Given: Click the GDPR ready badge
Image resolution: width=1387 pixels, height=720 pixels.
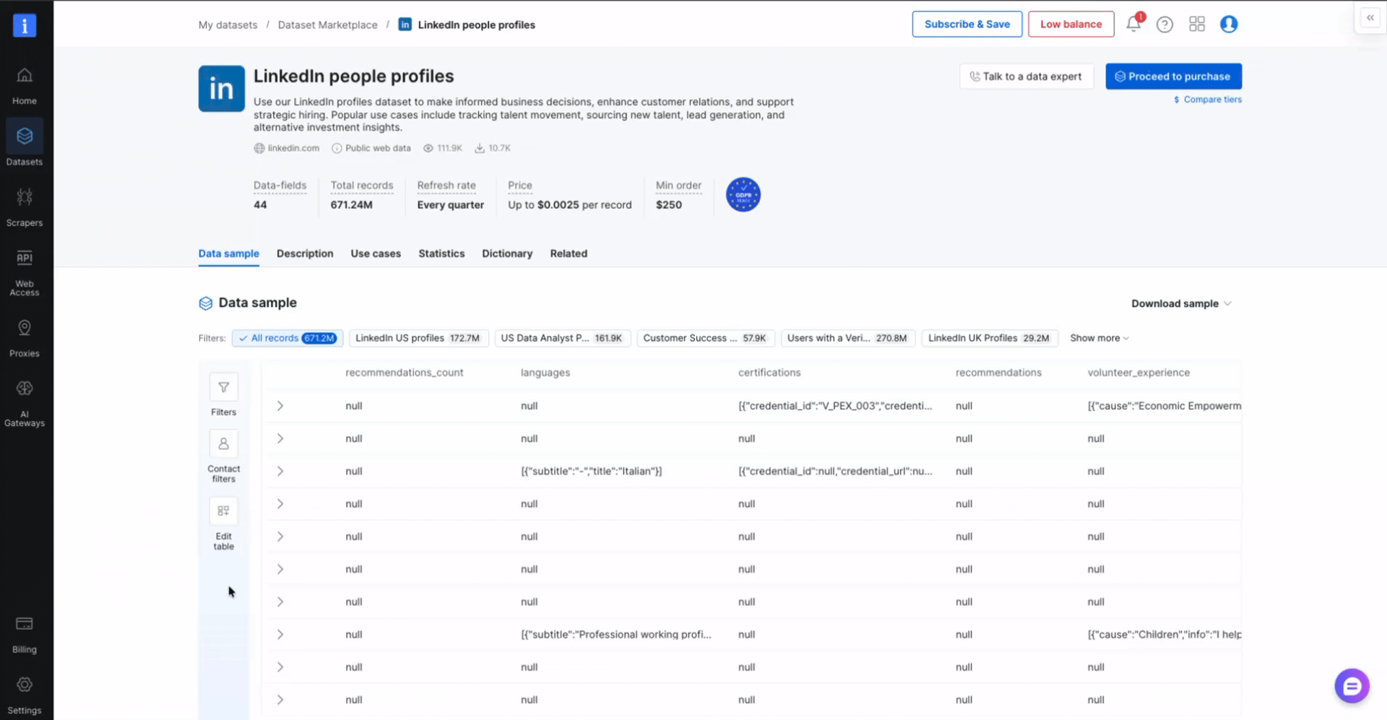Looking at the screenshot, I should point(743,195).
